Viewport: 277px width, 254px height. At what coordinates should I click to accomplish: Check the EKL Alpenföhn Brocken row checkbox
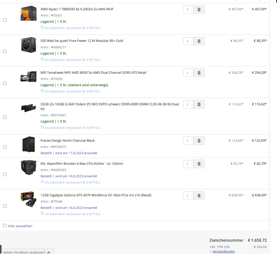[5, 175]
